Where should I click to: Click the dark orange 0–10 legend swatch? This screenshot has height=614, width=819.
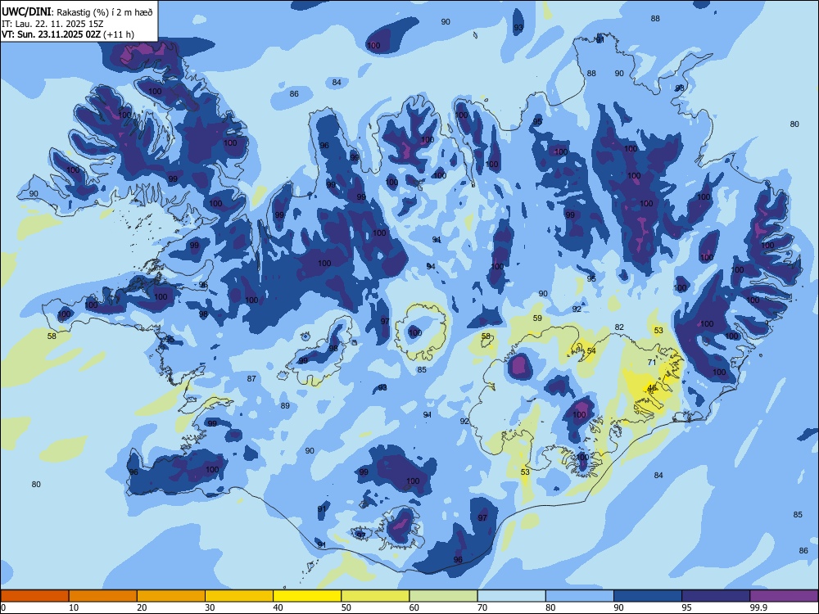click(34, 596)
